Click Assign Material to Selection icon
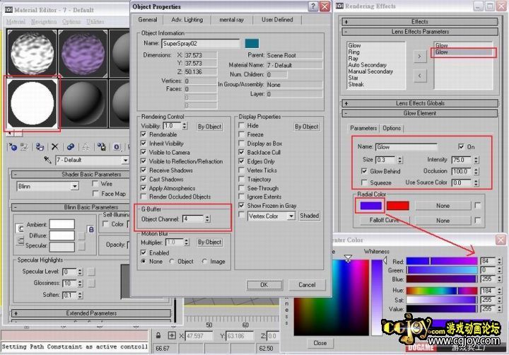Viewport: 509px width, 355px height. tap(40, 147)
